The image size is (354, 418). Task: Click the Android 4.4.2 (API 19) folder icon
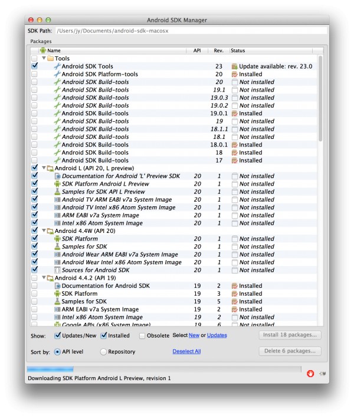pyautogui.click(x=50, y=278)
